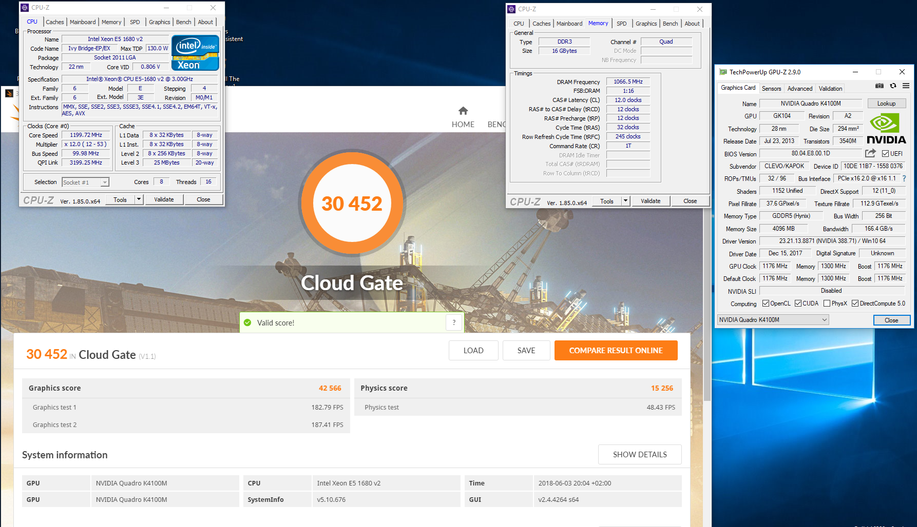Viewport: 917px width, 527px height.
Task: Click Tools button in left CPU-Z window
Action: pyautogui.click(x=120, y=199)
